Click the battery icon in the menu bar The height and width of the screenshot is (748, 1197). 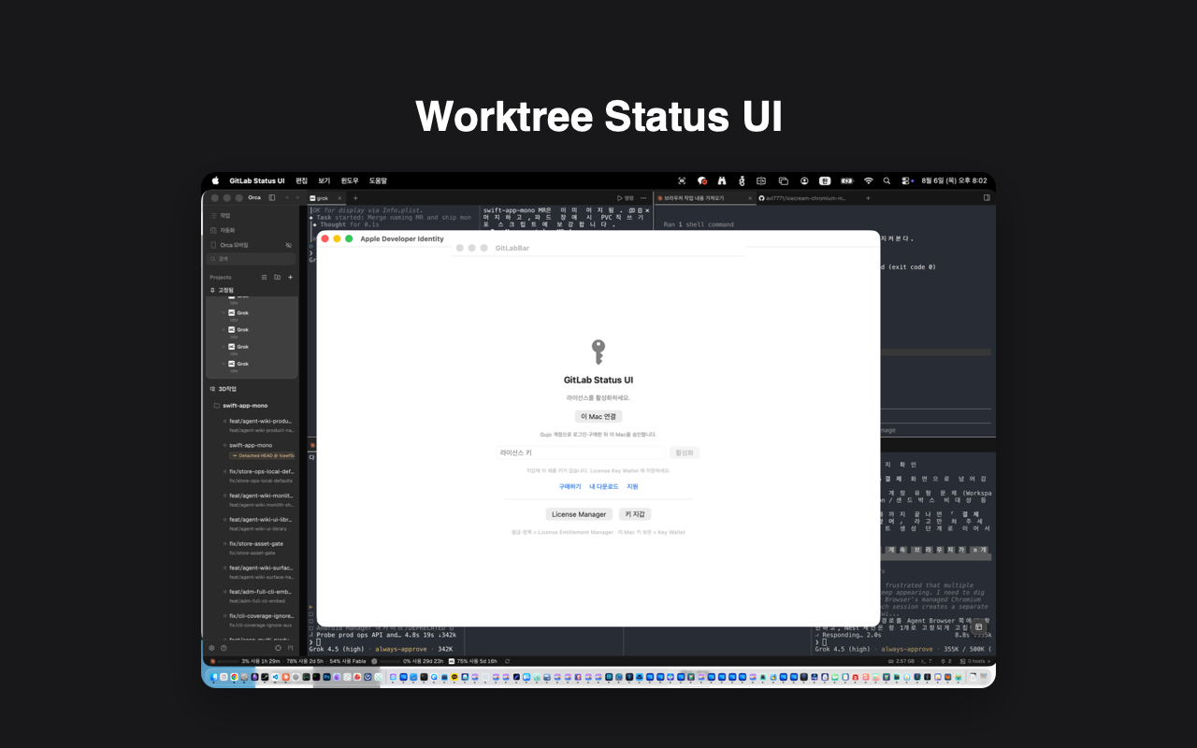846,180
